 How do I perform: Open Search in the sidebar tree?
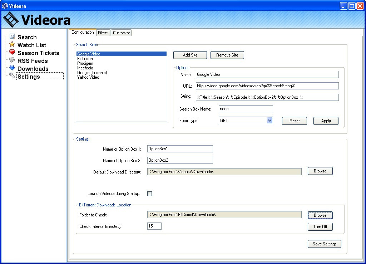(27, 37)
